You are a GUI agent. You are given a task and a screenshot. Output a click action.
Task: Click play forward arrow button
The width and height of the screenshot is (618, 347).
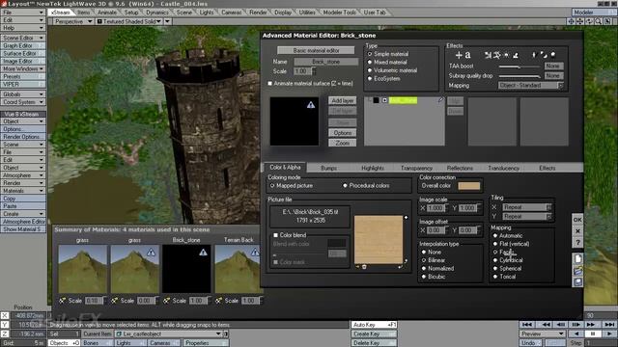(x=609, y=334)
